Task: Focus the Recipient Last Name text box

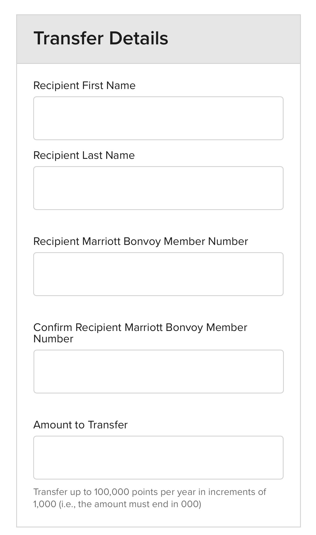Action: (158, 188)
